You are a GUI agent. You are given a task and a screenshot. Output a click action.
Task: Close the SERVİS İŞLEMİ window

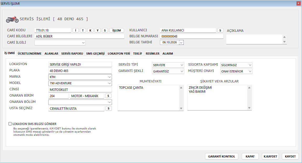point(298,3)
